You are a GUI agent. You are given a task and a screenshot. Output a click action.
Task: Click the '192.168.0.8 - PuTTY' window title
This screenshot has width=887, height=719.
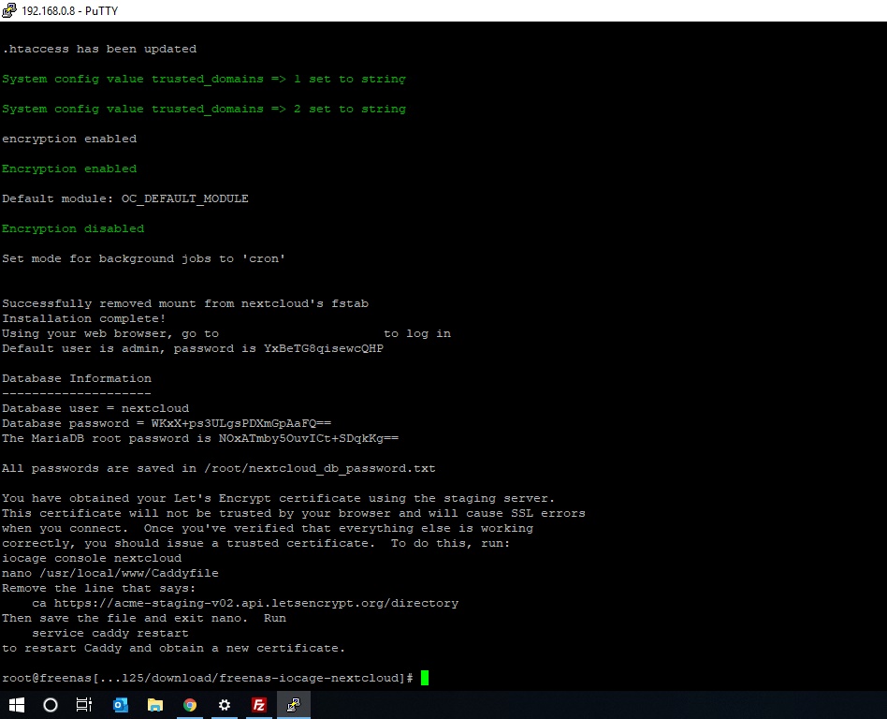69,10
